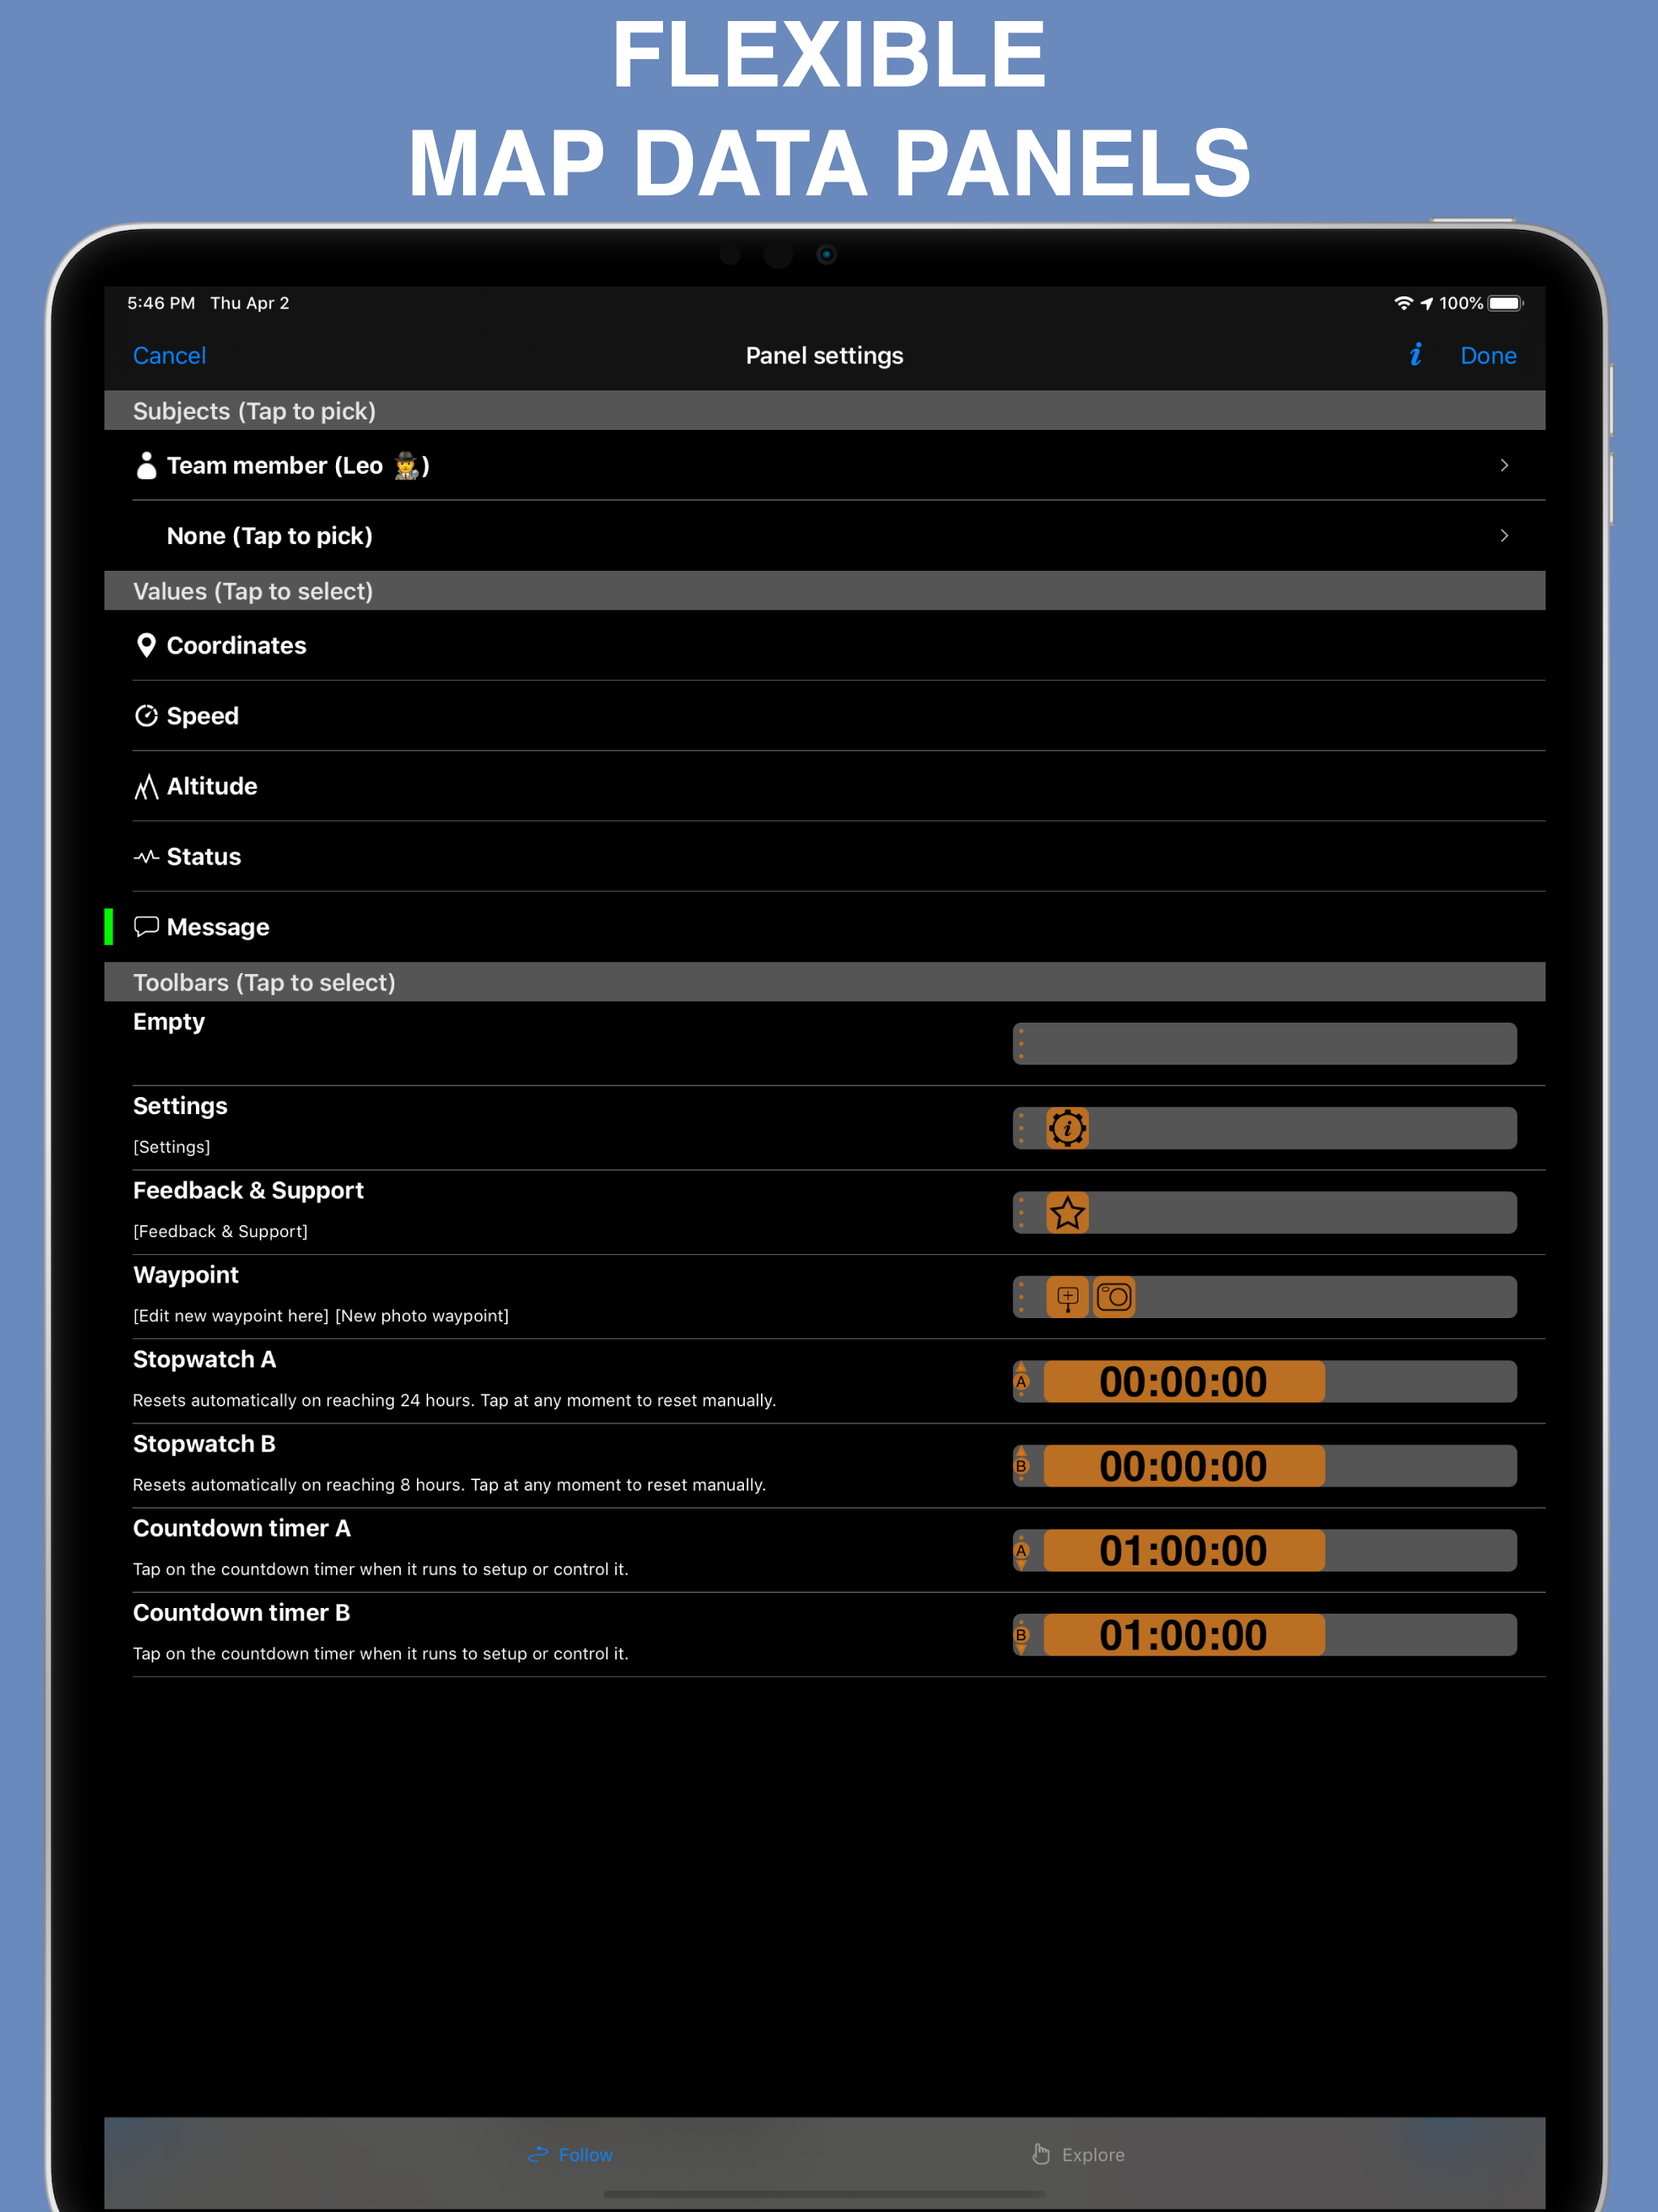Tap the Stopwatch A 00:00:00 display

1184,1382
